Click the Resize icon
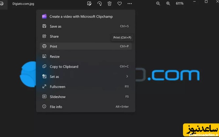 (x=44, y=56)
